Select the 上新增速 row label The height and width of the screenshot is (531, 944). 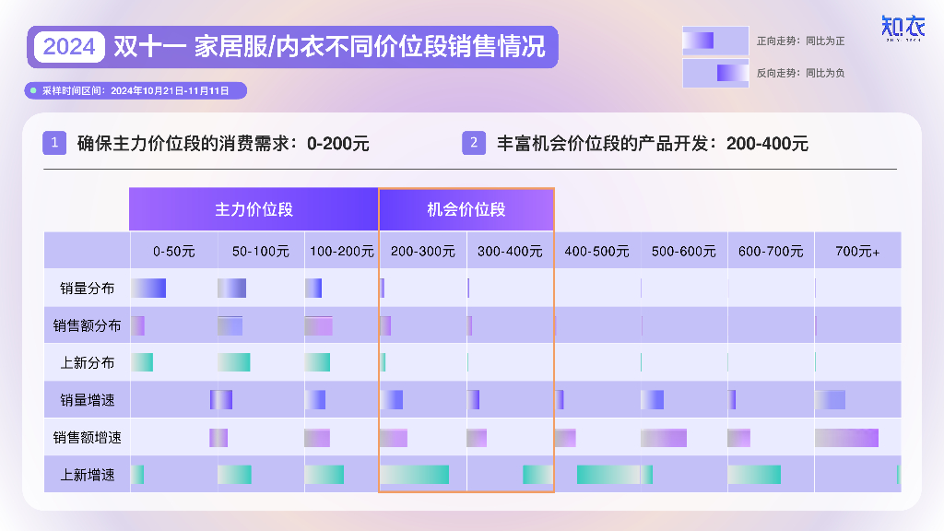tap(88, 475)
